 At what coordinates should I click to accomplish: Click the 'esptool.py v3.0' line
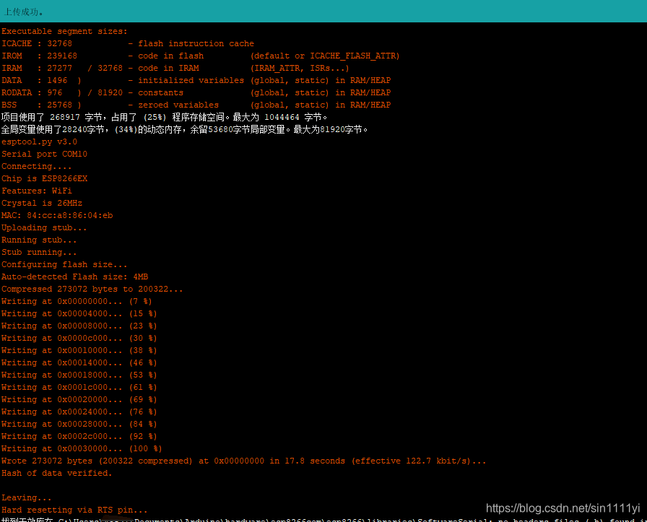39,142
